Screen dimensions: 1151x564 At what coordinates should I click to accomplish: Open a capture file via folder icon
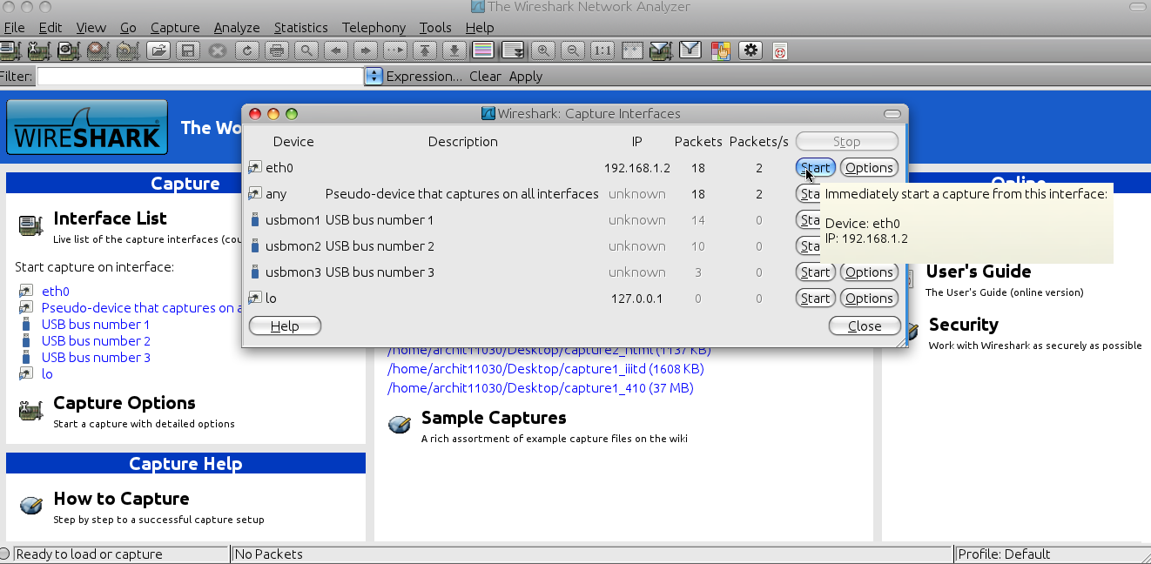click(x=158, y=50)
